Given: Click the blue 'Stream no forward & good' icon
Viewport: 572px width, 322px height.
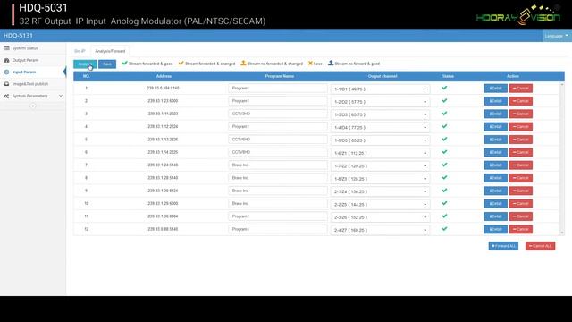Looking at the screenshot, I should [331, 64].
